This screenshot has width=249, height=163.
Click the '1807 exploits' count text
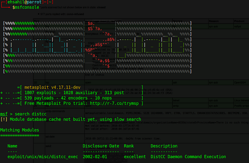tap(40, 93)
